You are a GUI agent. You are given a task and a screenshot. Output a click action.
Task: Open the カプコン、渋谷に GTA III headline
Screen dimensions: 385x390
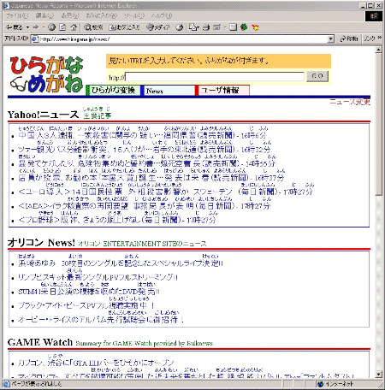click(96, 363)
